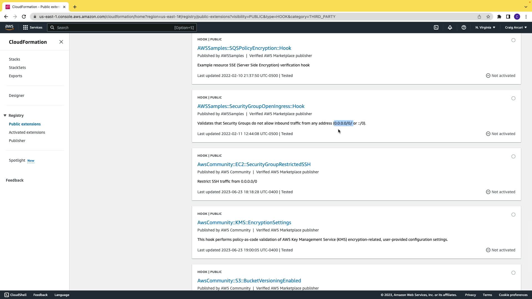Select the SecurityGroupRestrictedSSH radio button
The image size is (532, 299).
pos(513,156)
